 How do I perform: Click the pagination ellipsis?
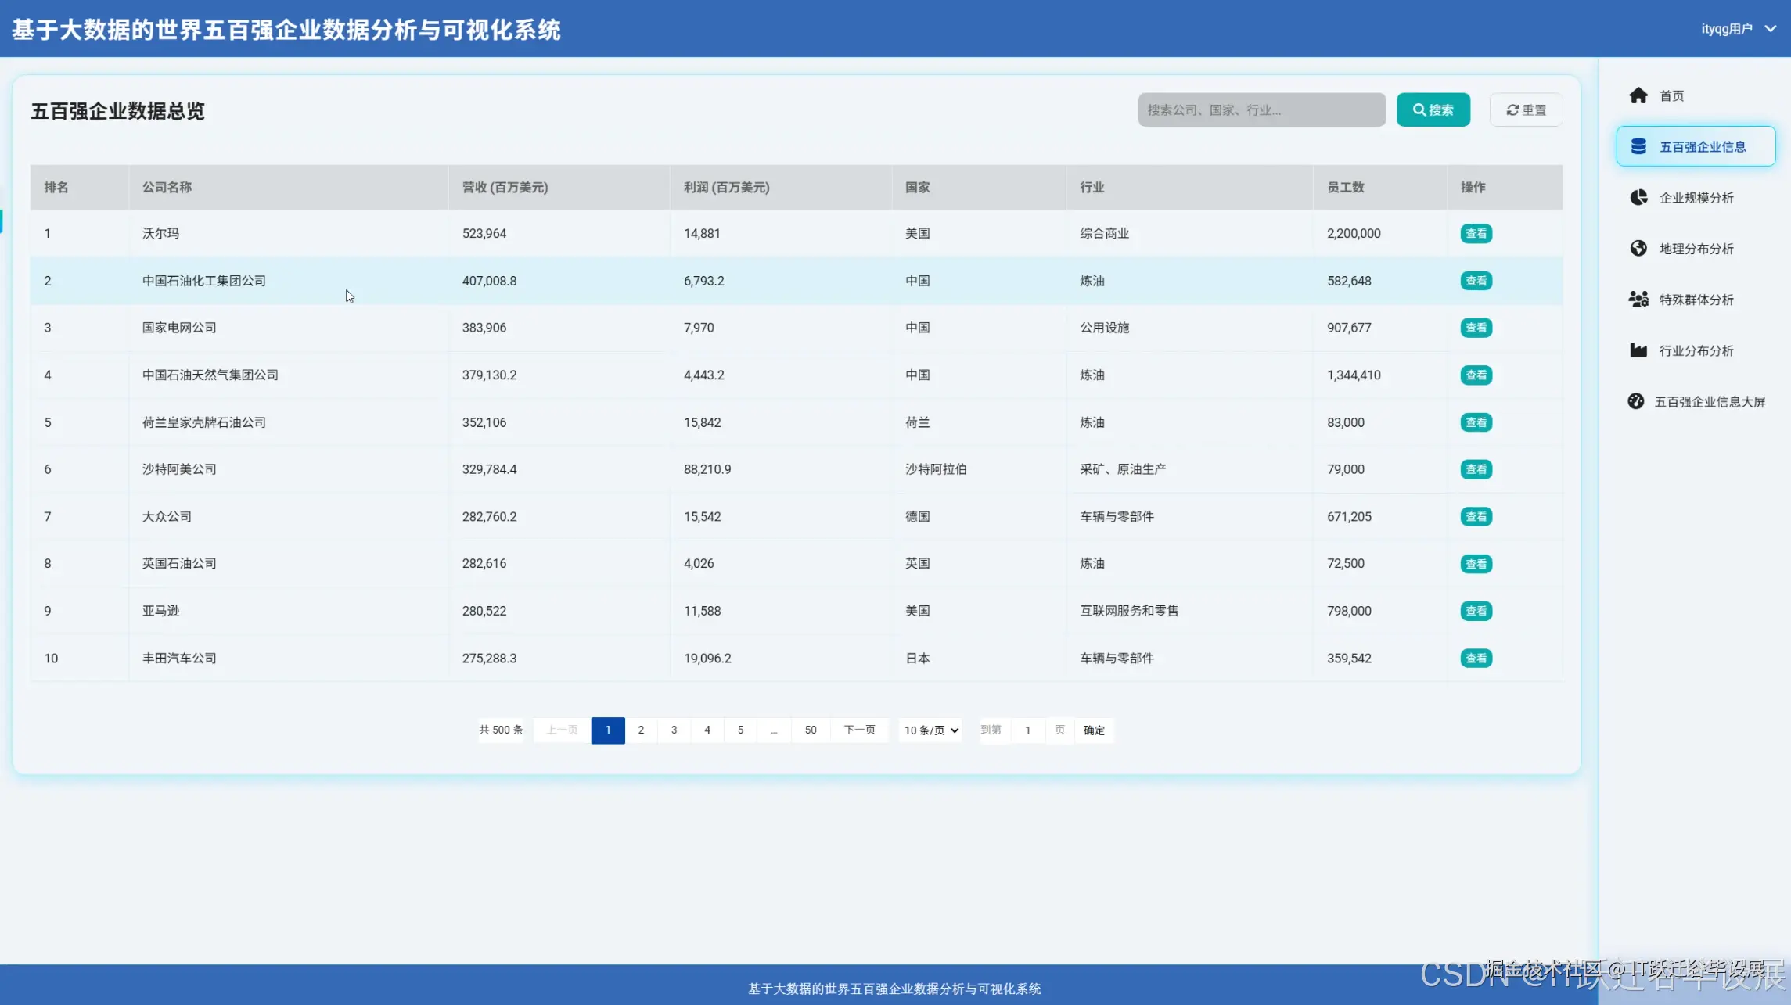774,730
